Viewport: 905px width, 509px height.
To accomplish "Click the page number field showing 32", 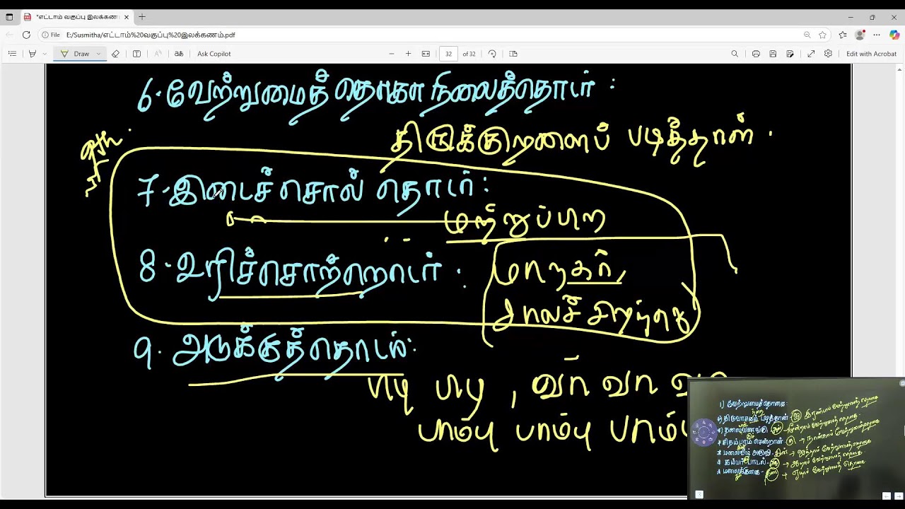I will coord(448,54).
